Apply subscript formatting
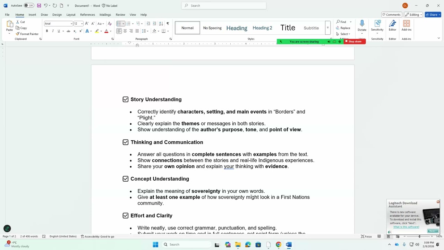 pos(75,31)
